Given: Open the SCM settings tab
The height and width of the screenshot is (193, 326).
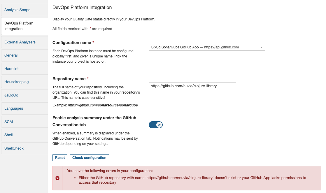Looking at the screenshot, I should coord(9,122).
